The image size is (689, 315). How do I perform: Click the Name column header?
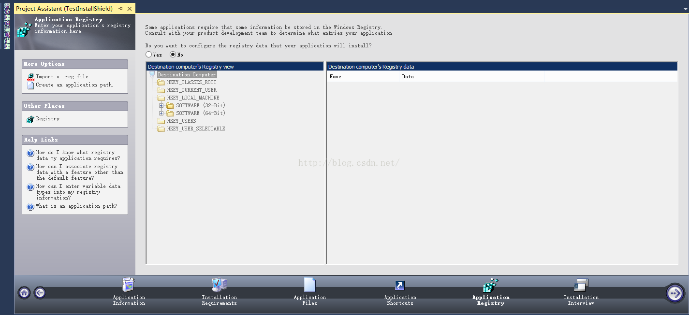[x=363, y=76]
